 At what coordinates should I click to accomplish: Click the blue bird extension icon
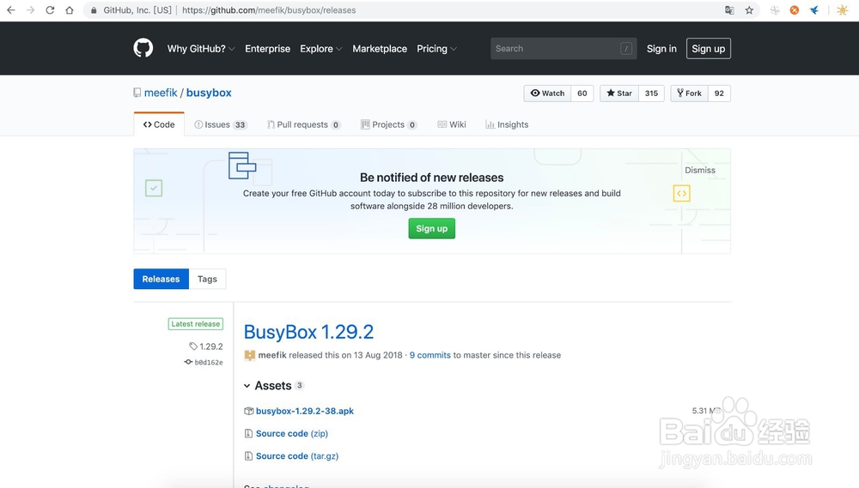pyautogui.click(x=814, y=9)
